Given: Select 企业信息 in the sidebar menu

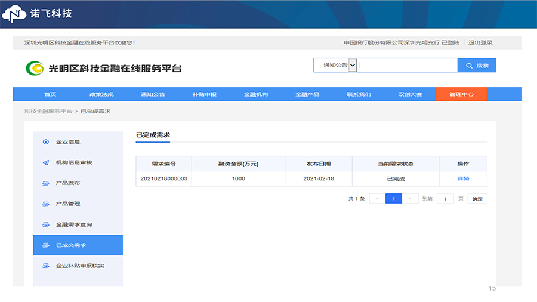Looking at the screenshot, I should (78, 142).
